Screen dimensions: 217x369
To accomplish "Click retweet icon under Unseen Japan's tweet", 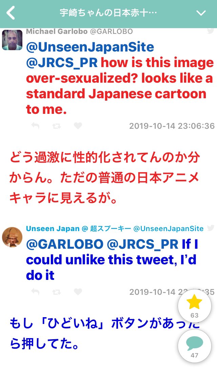I will [57, 292].
